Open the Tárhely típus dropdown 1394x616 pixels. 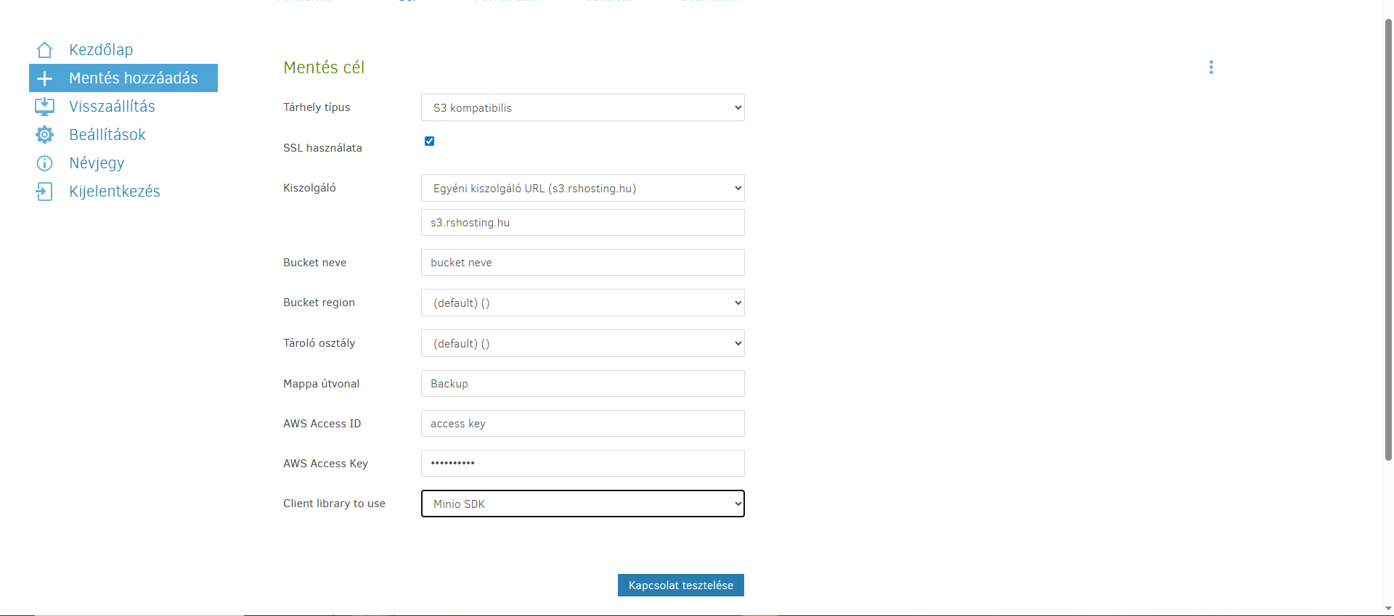[x=582, y=107]
